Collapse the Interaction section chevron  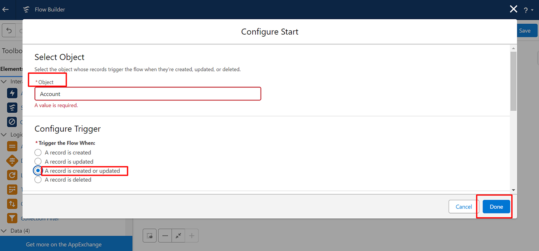coord(4,82)
